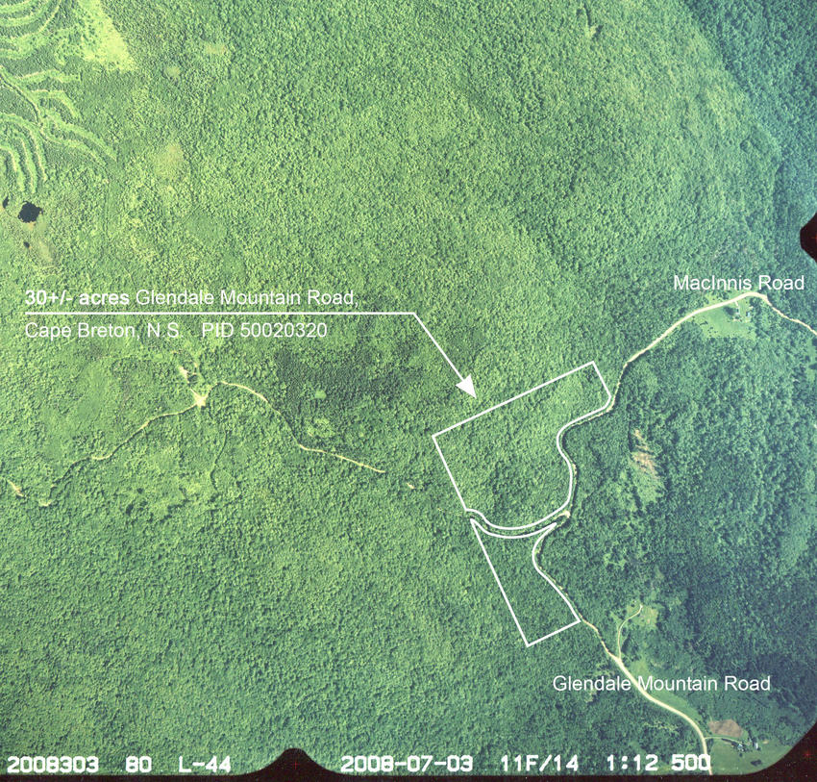This screenshot has width=817, height=782.
Task: Click the small dark pond in upper left
Action: 29,211
